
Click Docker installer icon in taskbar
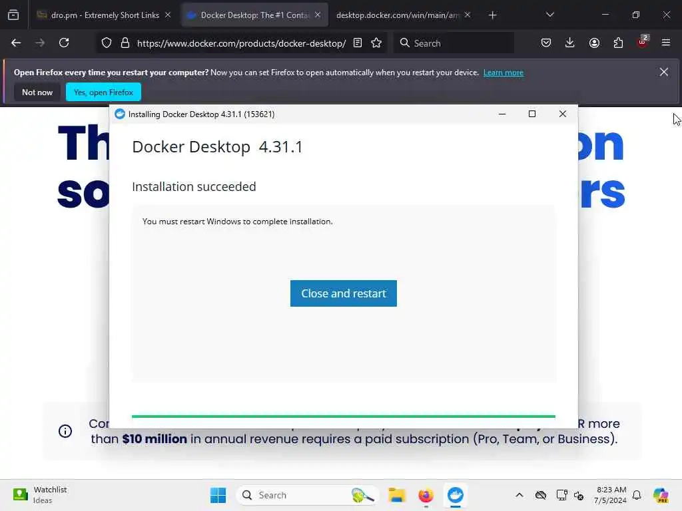456,495
